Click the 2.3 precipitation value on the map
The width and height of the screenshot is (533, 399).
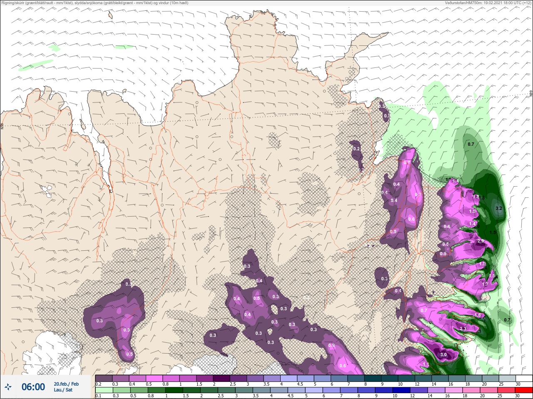[x=463, y=329]
